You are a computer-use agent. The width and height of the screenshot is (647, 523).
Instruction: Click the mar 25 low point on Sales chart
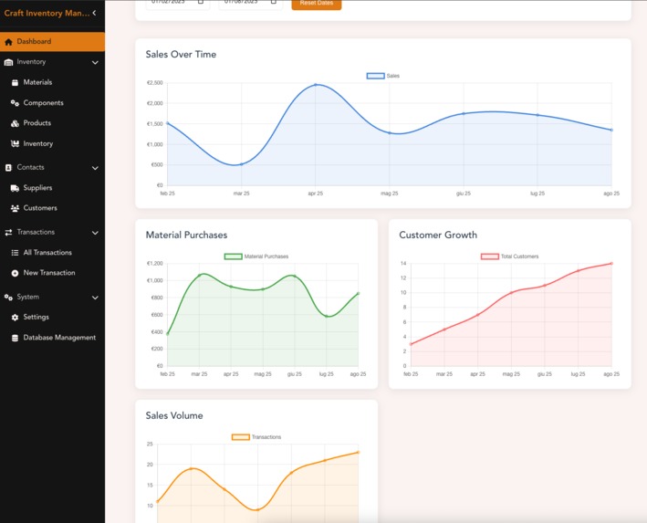pos(242,164)
